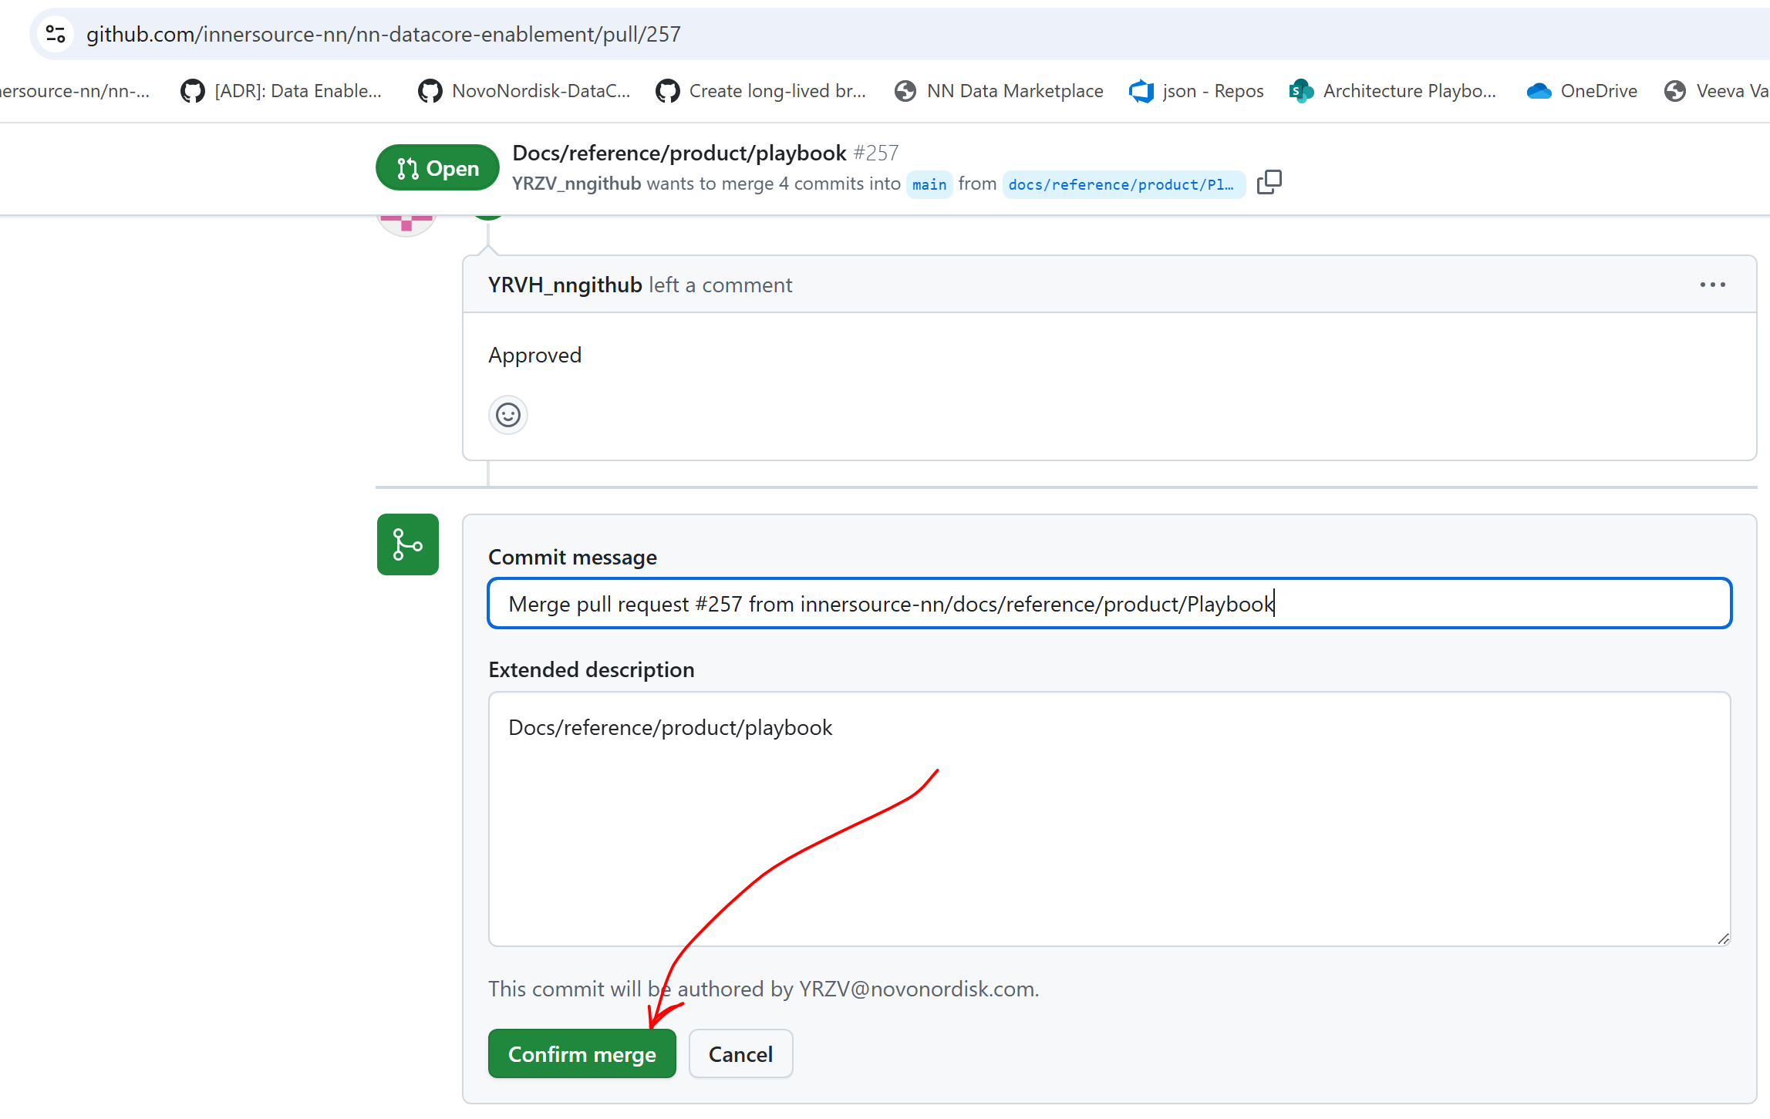The image size is (1770, 1119).
Task: Click the Commit message input field
Action: pos(1110,603)
